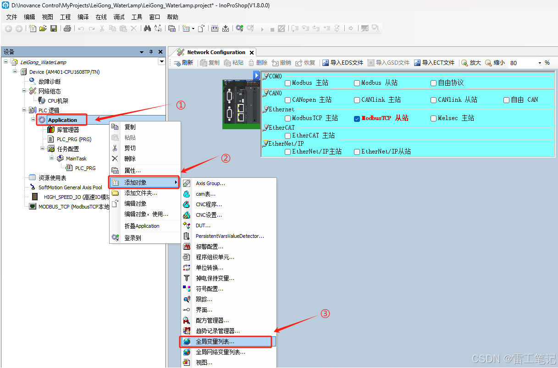Viewport: 558px width, 368px height.
Task: Collapse the 网络组态 tree node
Action: point(24,91)
